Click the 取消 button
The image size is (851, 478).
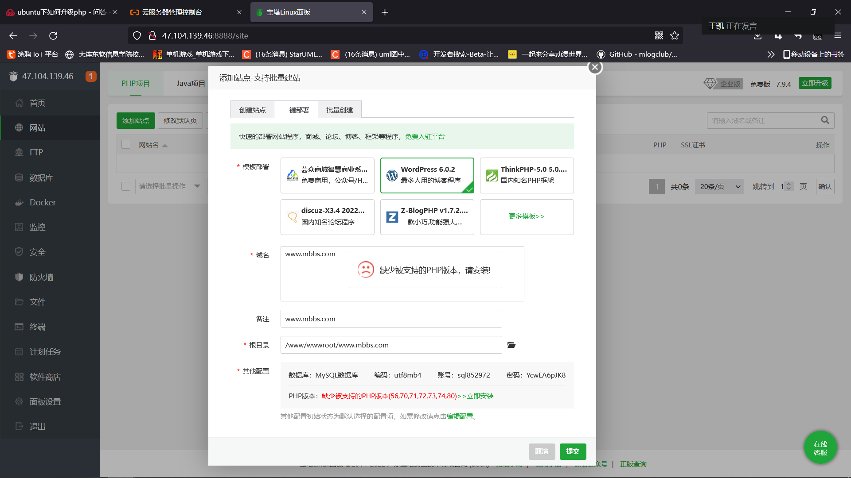[542, 451]
